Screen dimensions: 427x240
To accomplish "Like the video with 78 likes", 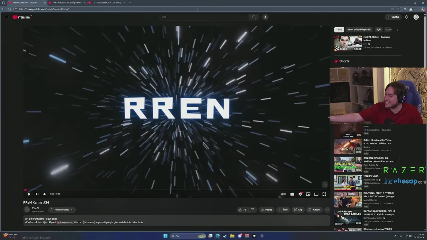I will pos(242,210).
